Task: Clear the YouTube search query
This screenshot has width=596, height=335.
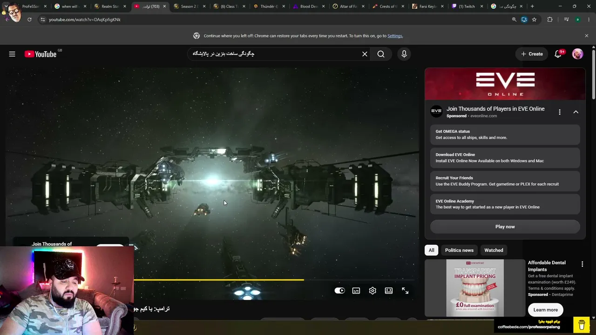Action: coord(365,54)
